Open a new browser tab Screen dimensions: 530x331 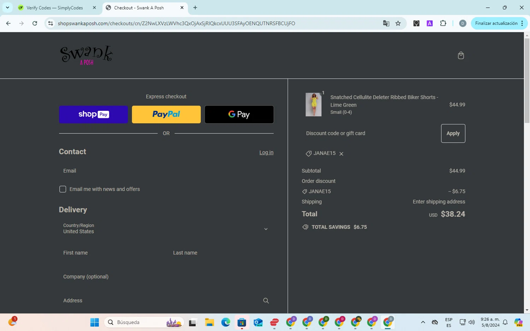[195, 7]
